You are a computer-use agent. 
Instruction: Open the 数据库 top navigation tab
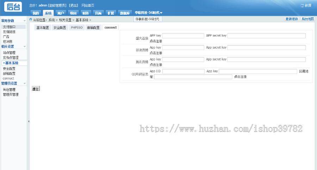(x=125, y=13)
